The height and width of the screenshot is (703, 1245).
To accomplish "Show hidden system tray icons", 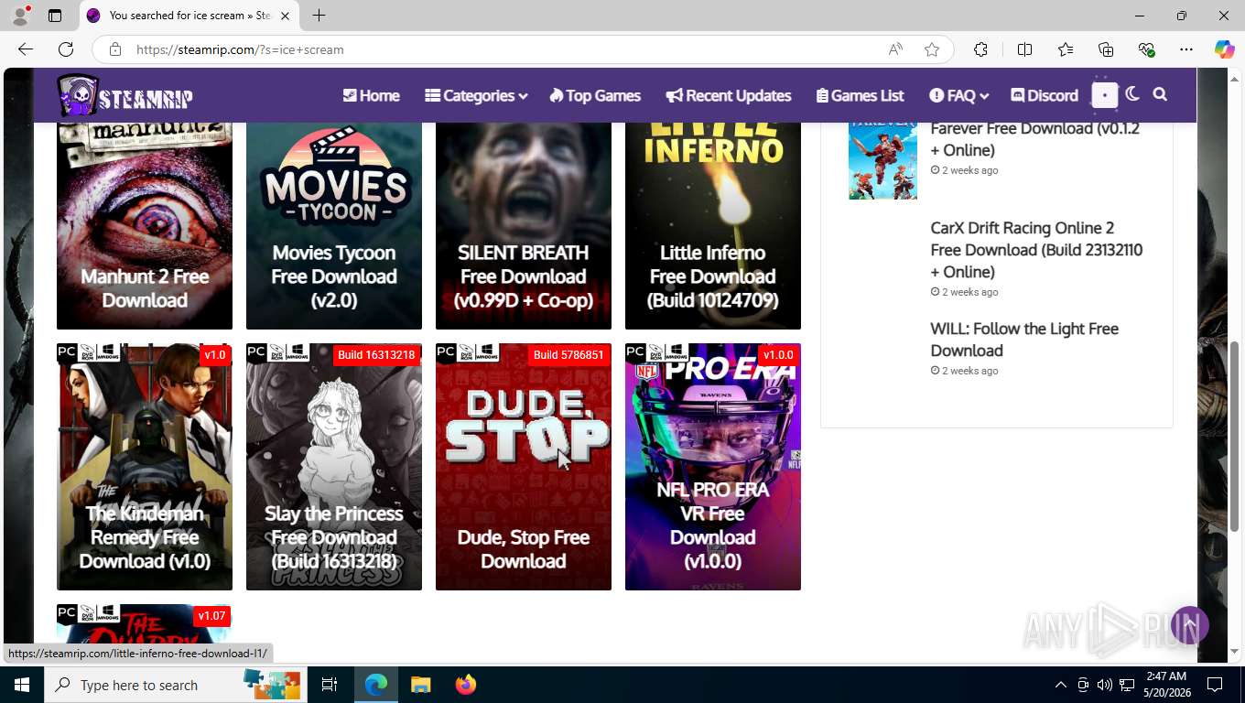I will point(1060,685).
